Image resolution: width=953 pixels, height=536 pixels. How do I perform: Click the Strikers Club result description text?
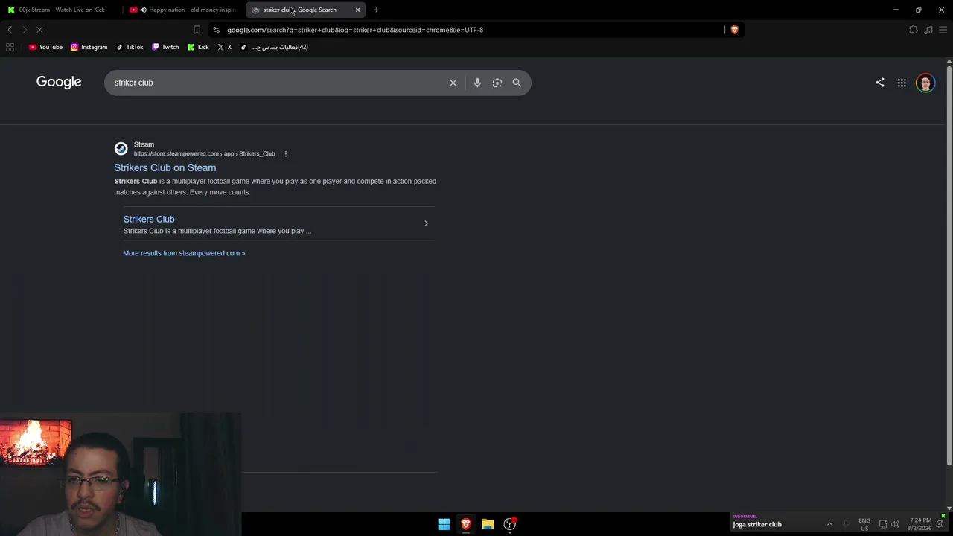tap(275, 187)
